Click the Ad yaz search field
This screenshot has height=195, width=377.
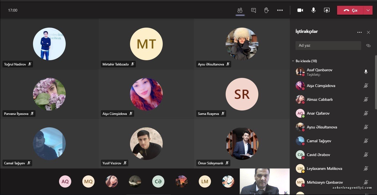pyautogui.click(x=328, y=46)
